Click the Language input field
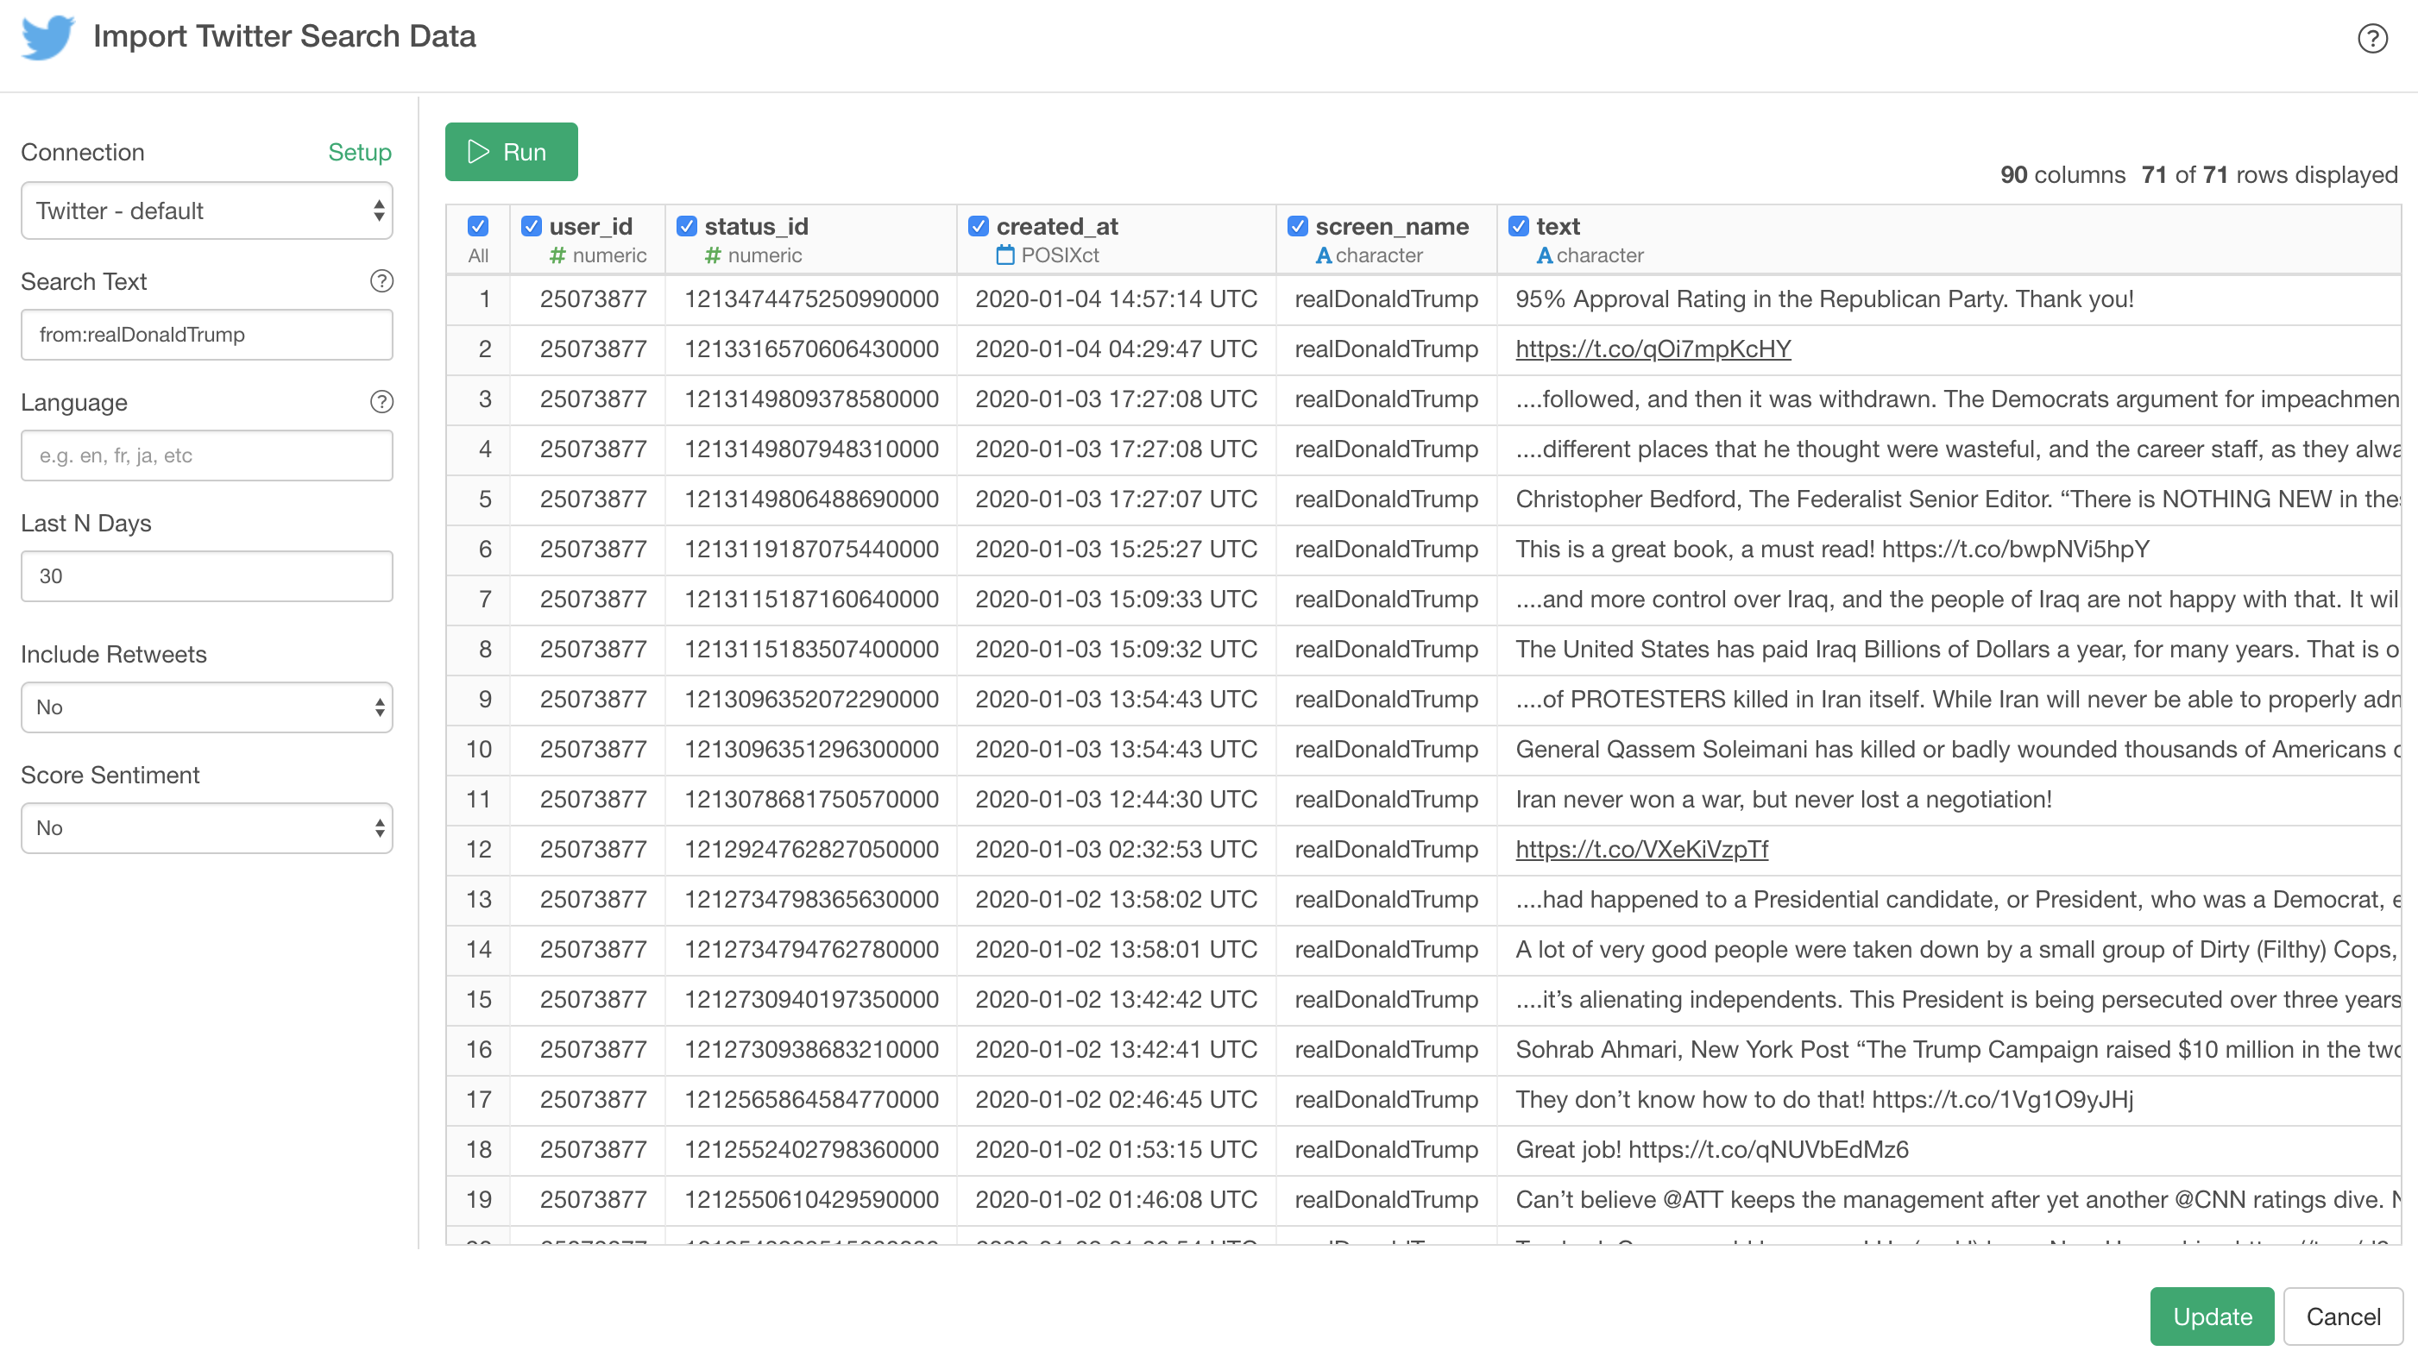Screen dimensions: 2418x1351 click(206, 455)
